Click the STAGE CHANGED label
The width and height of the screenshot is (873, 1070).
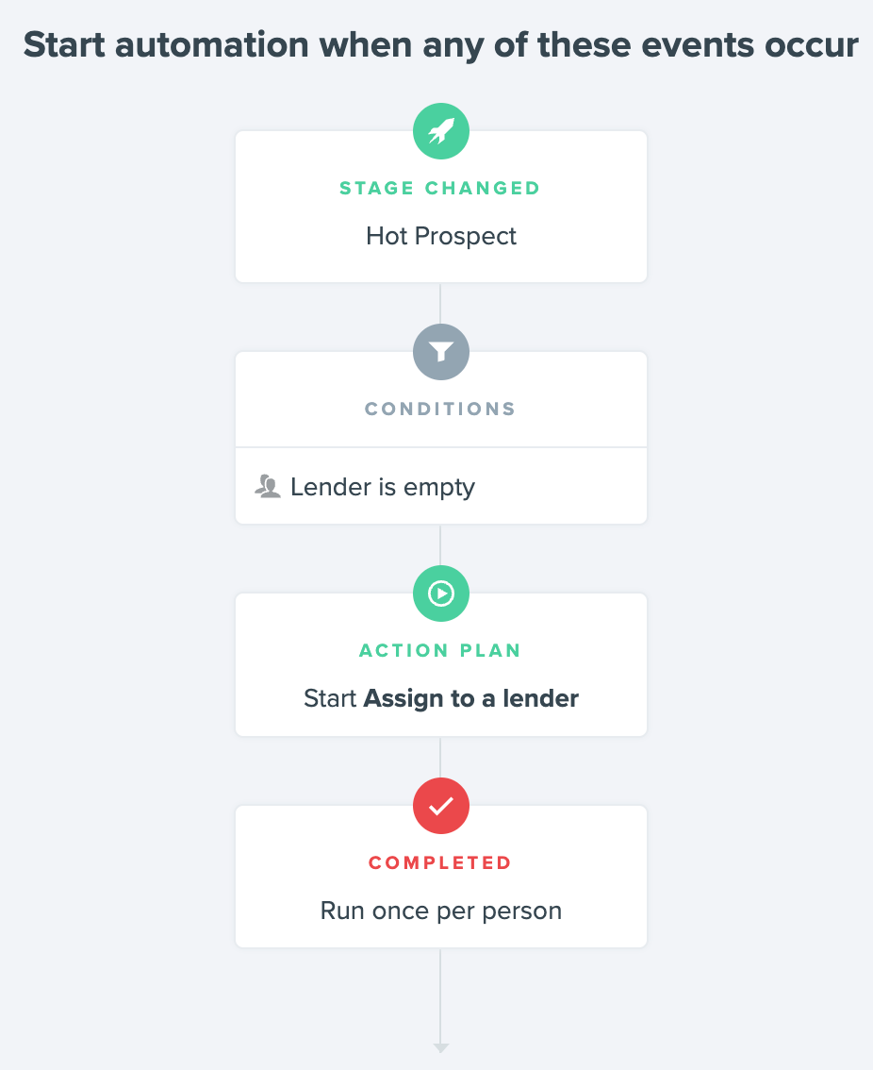click(440, 189)
